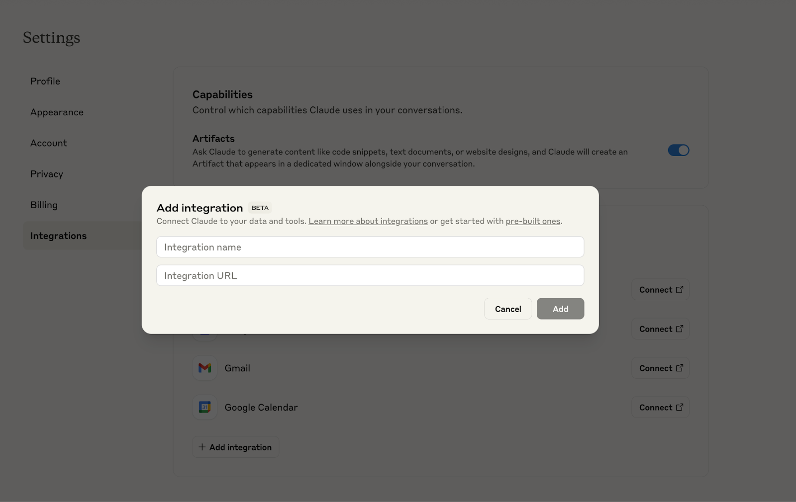Click the plus Add integration button
Image resolution: width=796 pixels, height=502 pixels.
click(235, 447)
